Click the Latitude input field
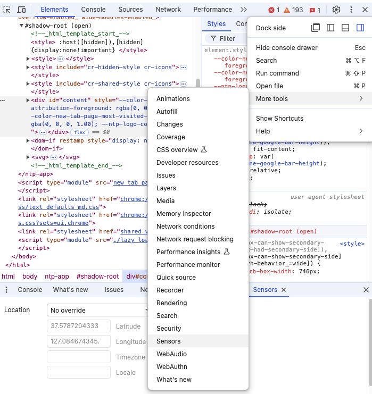 [78, 326]
